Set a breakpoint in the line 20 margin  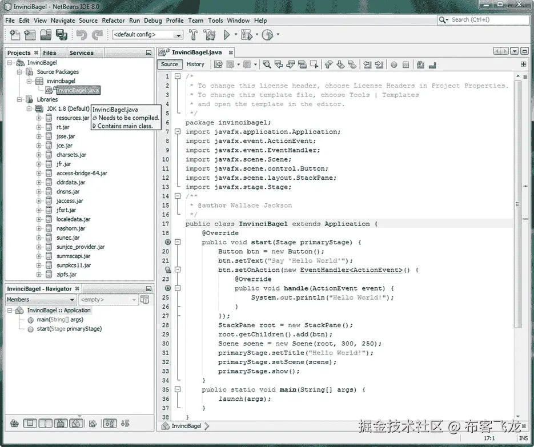(x=166, y=251)
